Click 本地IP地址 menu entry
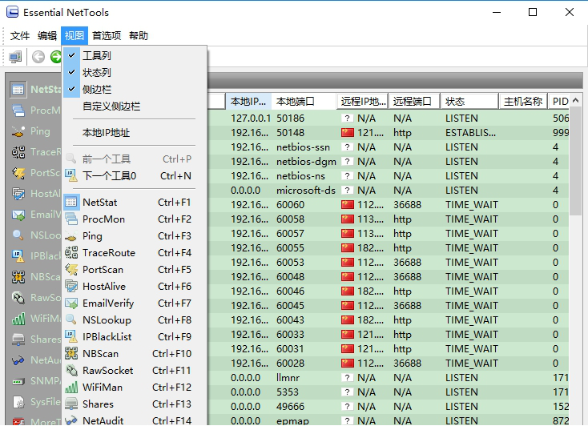 tap(106, 133)
